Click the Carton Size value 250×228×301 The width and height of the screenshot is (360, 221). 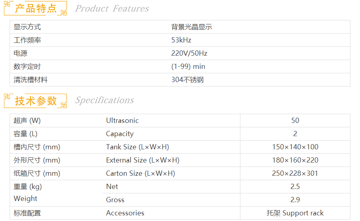295,173
